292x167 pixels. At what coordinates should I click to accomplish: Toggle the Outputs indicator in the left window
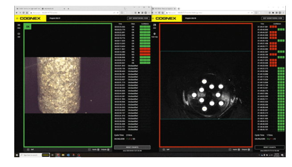click(108, 149)
